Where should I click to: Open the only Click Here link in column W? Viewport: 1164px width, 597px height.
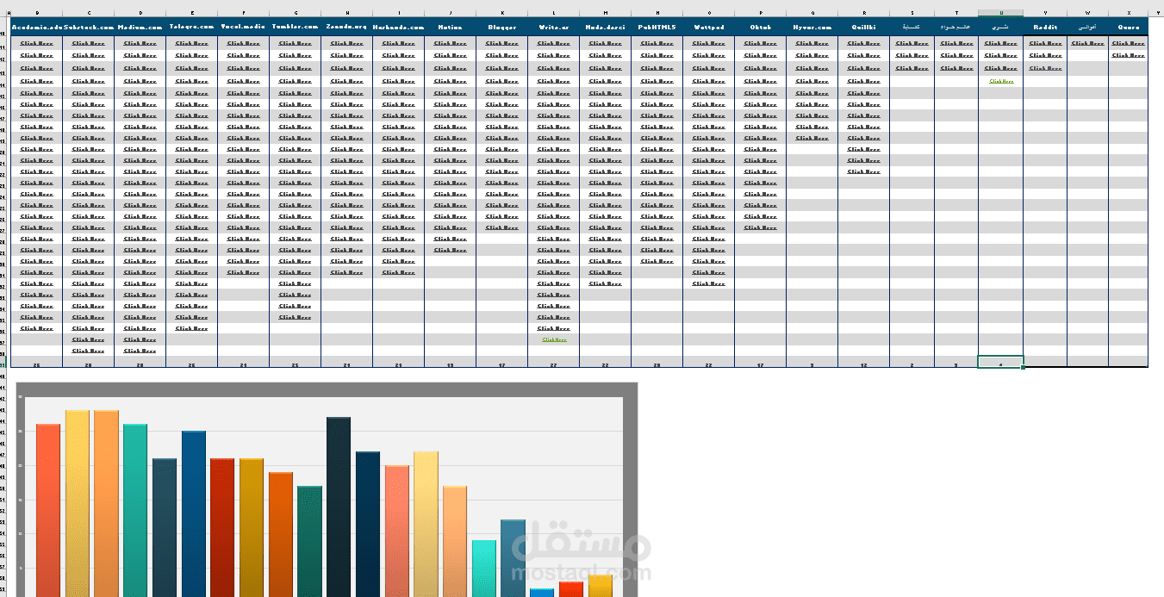pyautogui.click(x=1088, y=43)
